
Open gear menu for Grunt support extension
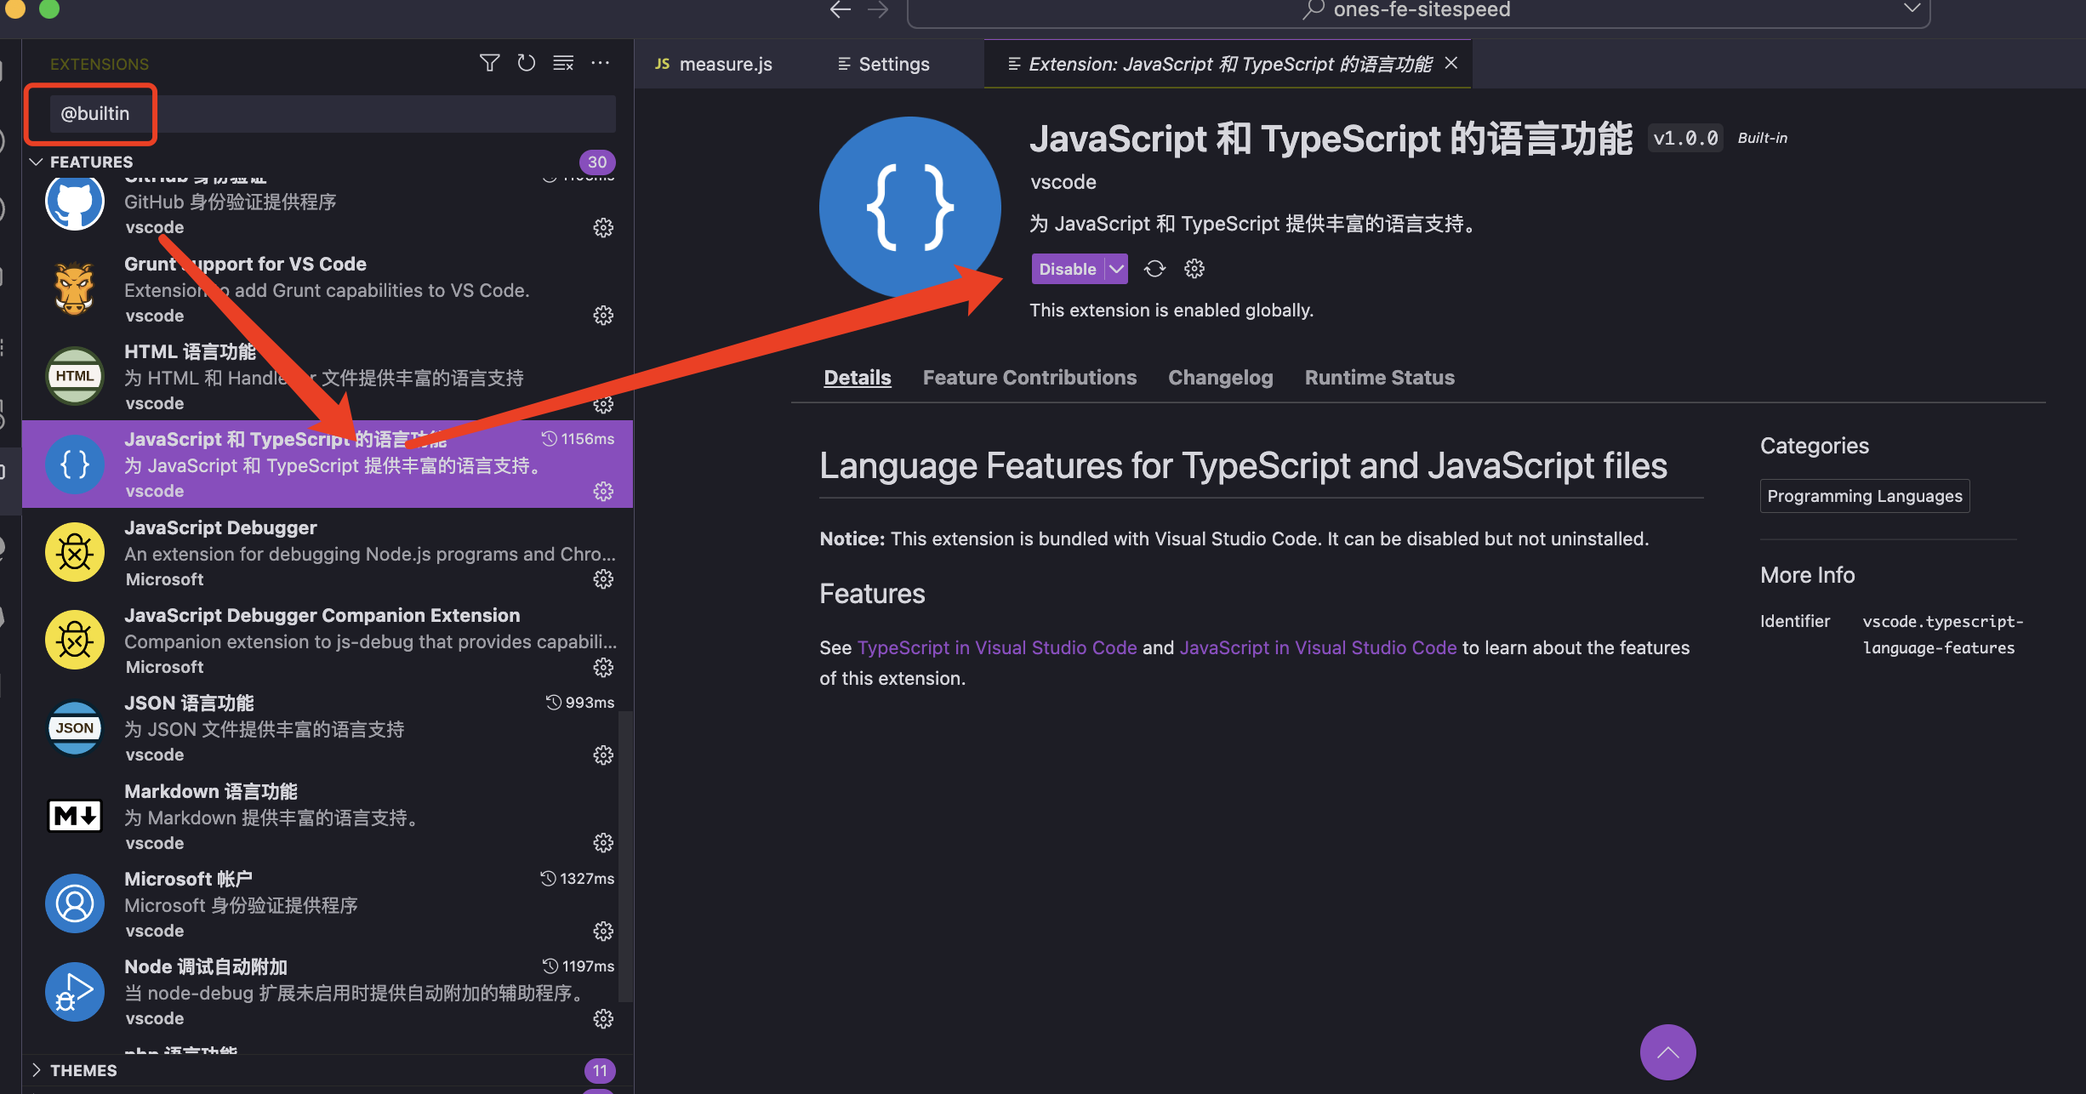(x=603, y=316)
